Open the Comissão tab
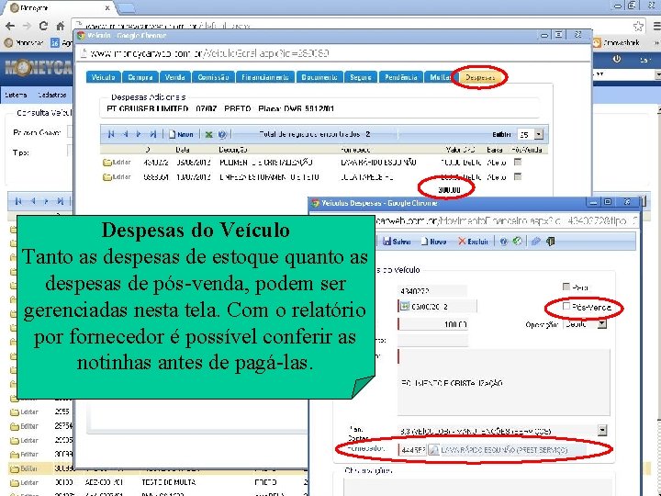661x496 pixels. coord(213,77)
